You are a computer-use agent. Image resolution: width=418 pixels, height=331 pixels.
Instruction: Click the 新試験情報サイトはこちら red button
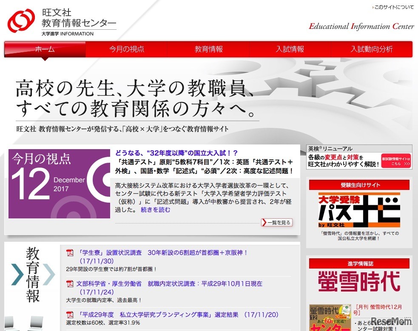[396, 161]
